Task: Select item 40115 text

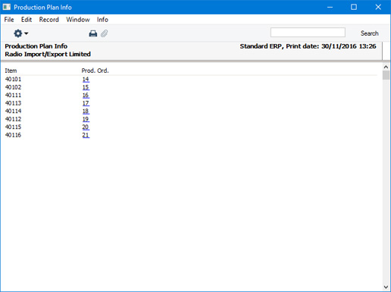Action: (x=13, y=127)
